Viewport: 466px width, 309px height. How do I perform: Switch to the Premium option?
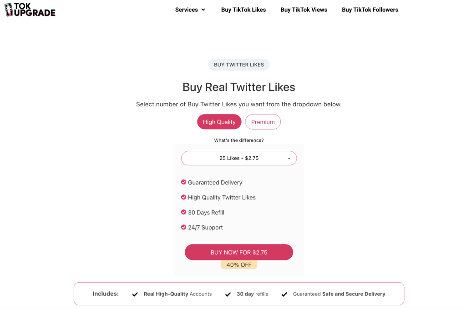[x=263, y=122]
